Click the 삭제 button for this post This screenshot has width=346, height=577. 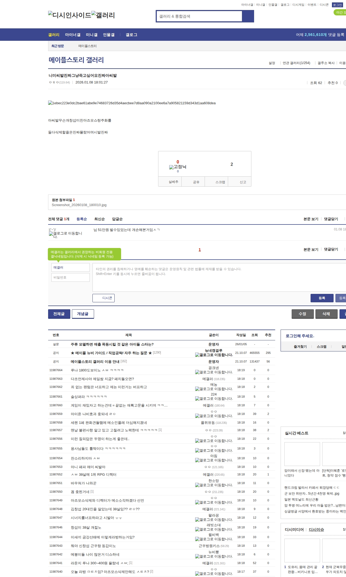326,314
